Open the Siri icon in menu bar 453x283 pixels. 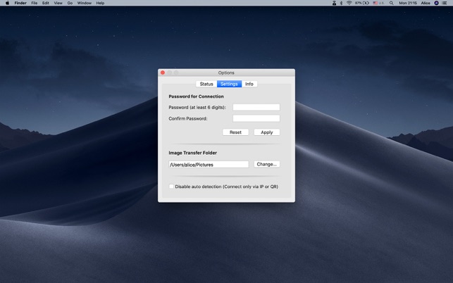tap(436, 3)
